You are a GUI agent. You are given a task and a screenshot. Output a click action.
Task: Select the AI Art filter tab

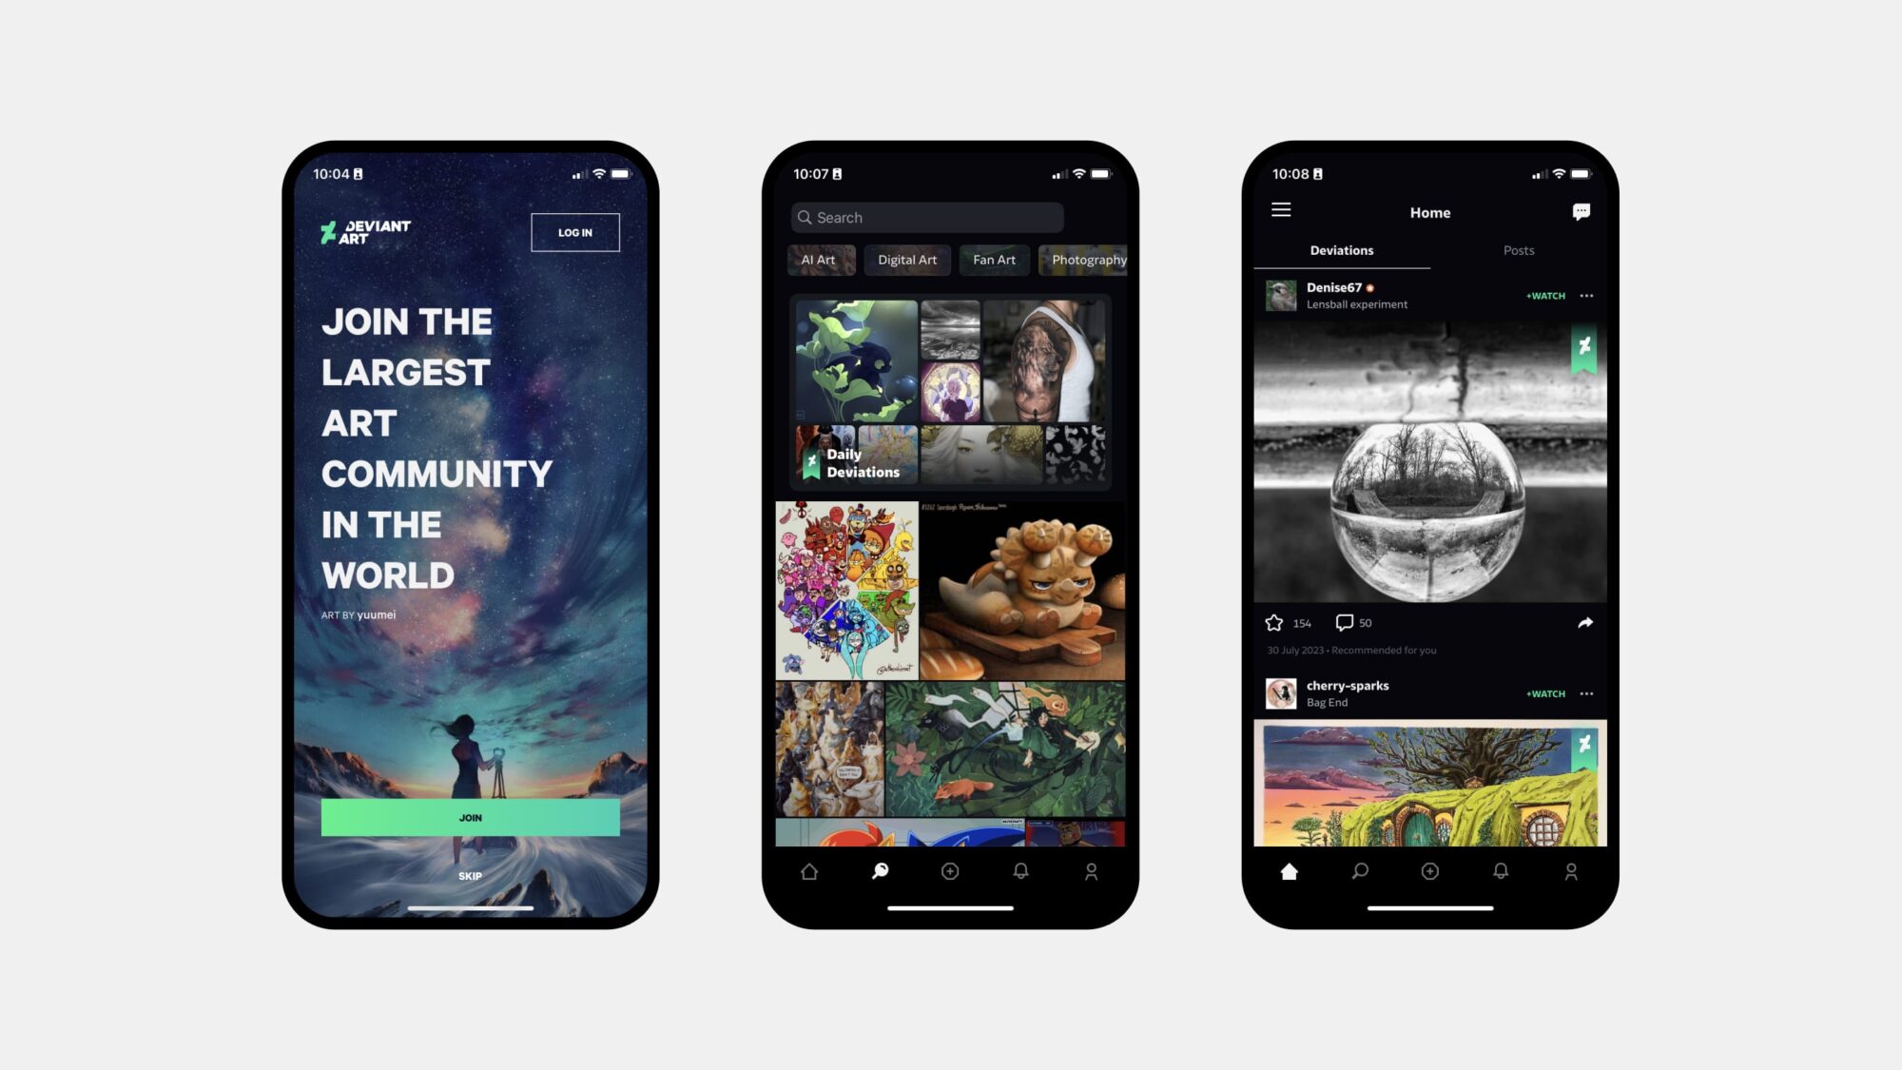tap(818, 259)
